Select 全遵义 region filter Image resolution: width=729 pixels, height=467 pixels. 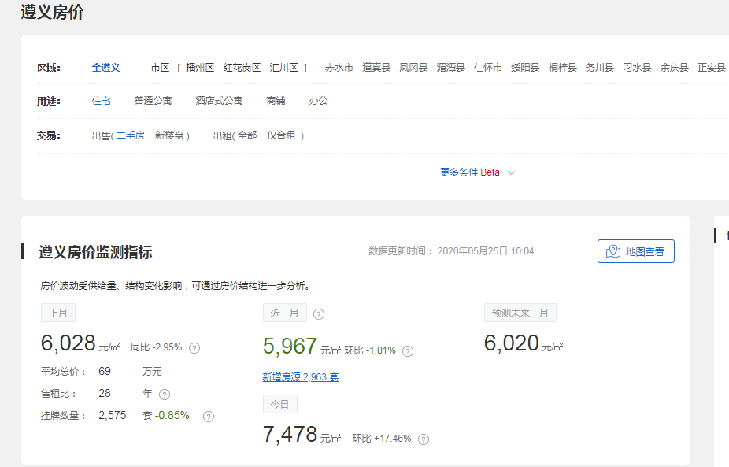(105, 68)
